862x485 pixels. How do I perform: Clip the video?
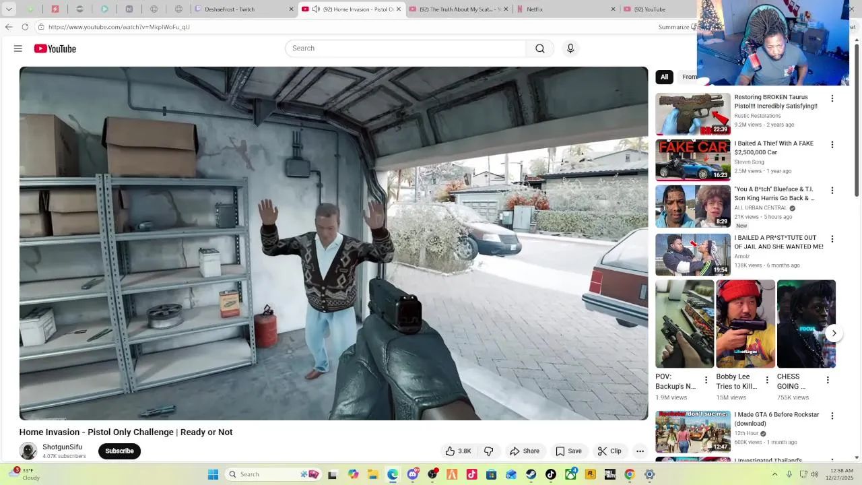(609, 451)
